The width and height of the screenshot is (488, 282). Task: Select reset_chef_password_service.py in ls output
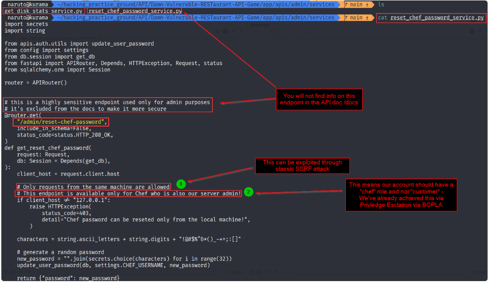(134, 11)
